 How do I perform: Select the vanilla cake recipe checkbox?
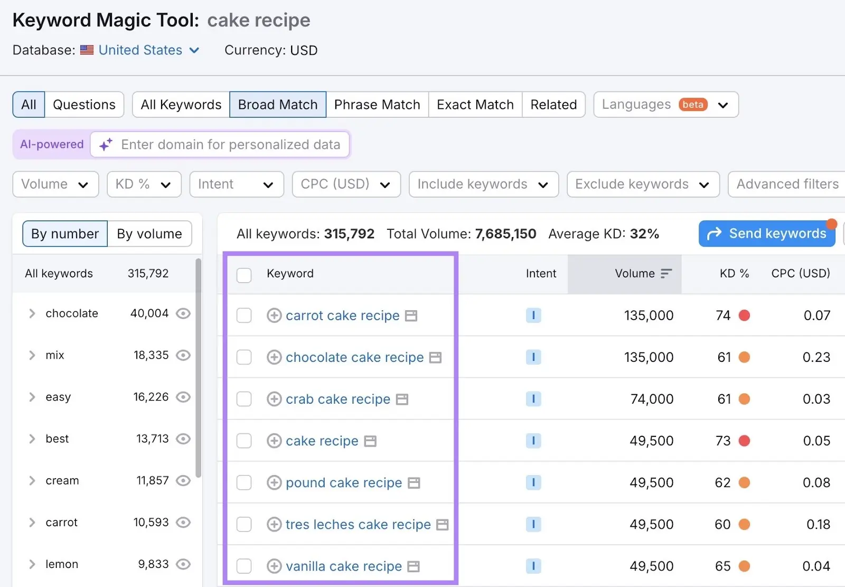click(x=244, y=566)
